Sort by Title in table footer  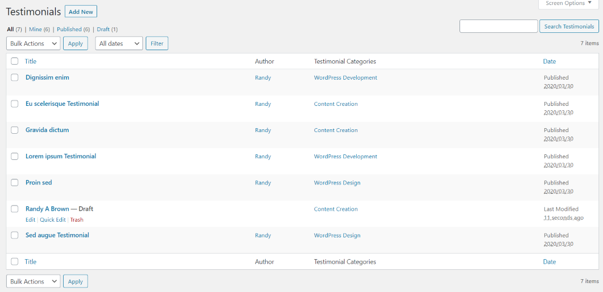coord(31,262)
